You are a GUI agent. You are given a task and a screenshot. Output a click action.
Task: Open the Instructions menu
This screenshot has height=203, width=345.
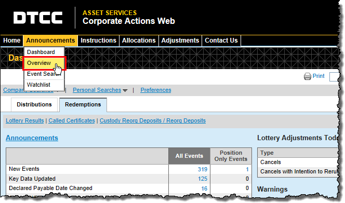click(x=98, y=40)
